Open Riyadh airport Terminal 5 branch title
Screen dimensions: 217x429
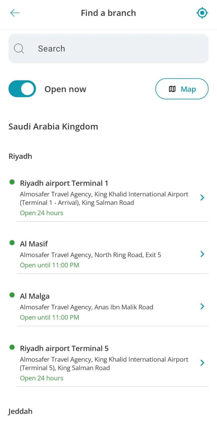[x=64, y=348]
